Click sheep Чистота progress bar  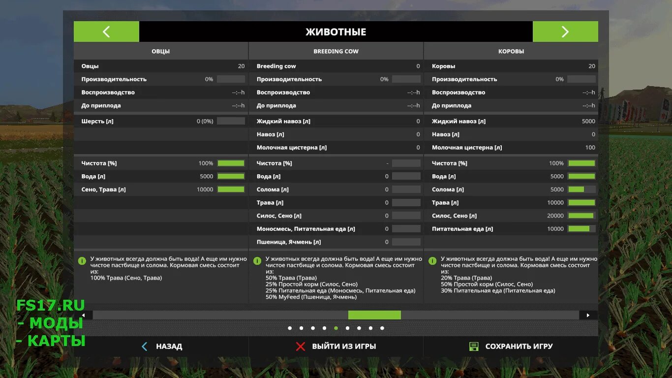tap(231, 163)
